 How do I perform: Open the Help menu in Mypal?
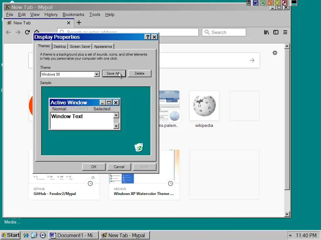click(x=110, y=14)
